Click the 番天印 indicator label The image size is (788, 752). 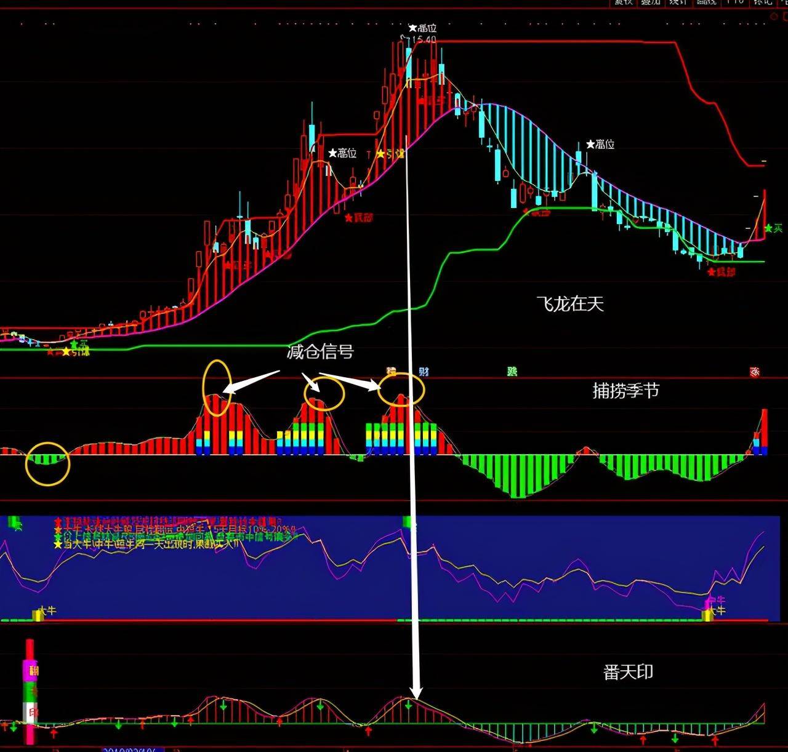pos(629,672)
